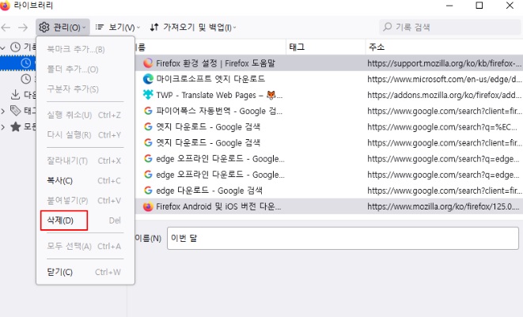Click the 태그 column header
The height and width of the screenshot is (317, 523).
click(x=324, y=47)
